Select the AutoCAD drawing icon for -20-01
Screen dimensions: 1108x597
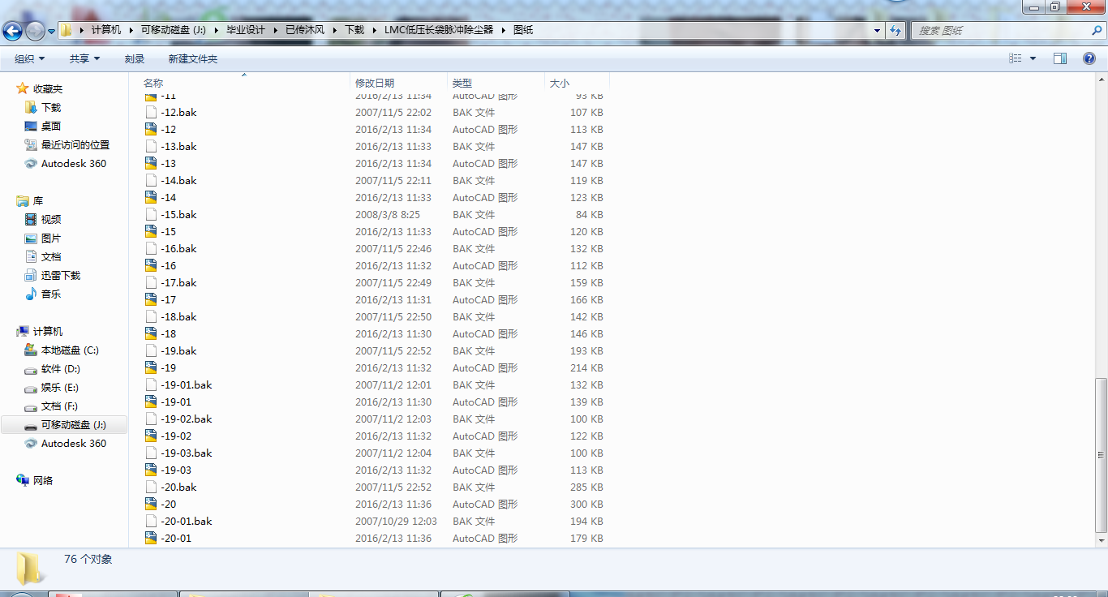151,539
